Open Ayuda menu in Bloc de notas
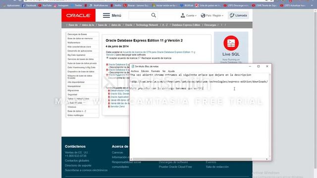Image resolution: width=317 pixels, height=178 pixels. click(x=171, y=71)
